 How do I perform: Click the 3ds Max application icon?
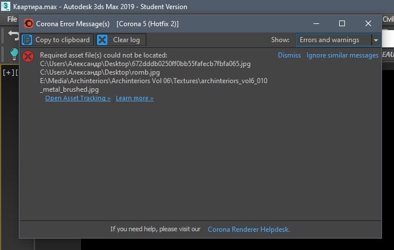click(x=6, y=6)
